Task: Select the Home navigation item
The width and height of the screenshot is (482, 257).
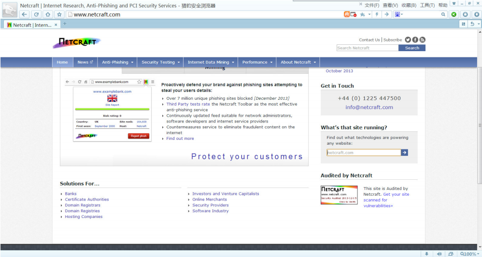Action: coord(62,62)
